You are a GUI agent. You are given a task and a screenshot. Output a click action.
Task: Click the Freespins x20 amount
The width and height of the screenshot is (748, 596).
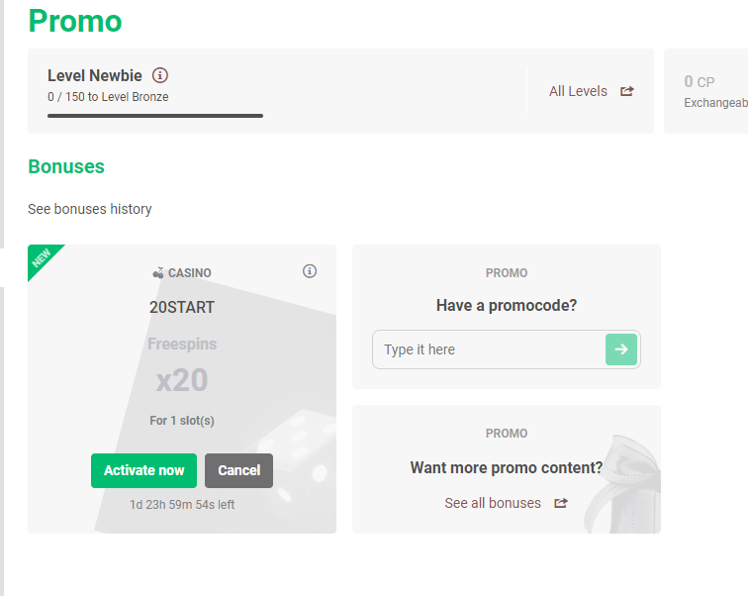pyautogui.click(x=182, y=380)
